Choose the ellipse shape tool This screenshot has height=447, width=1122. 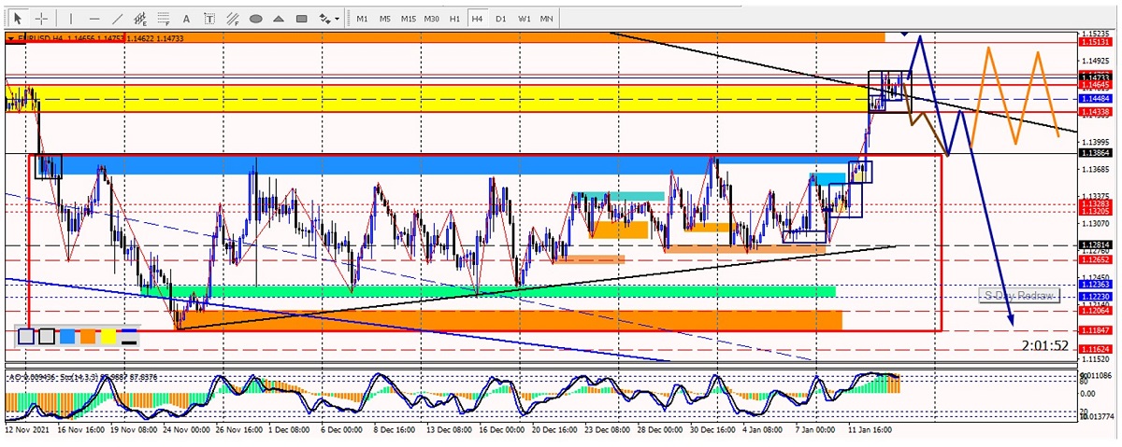pyautogui.click(x=255, y=19)
